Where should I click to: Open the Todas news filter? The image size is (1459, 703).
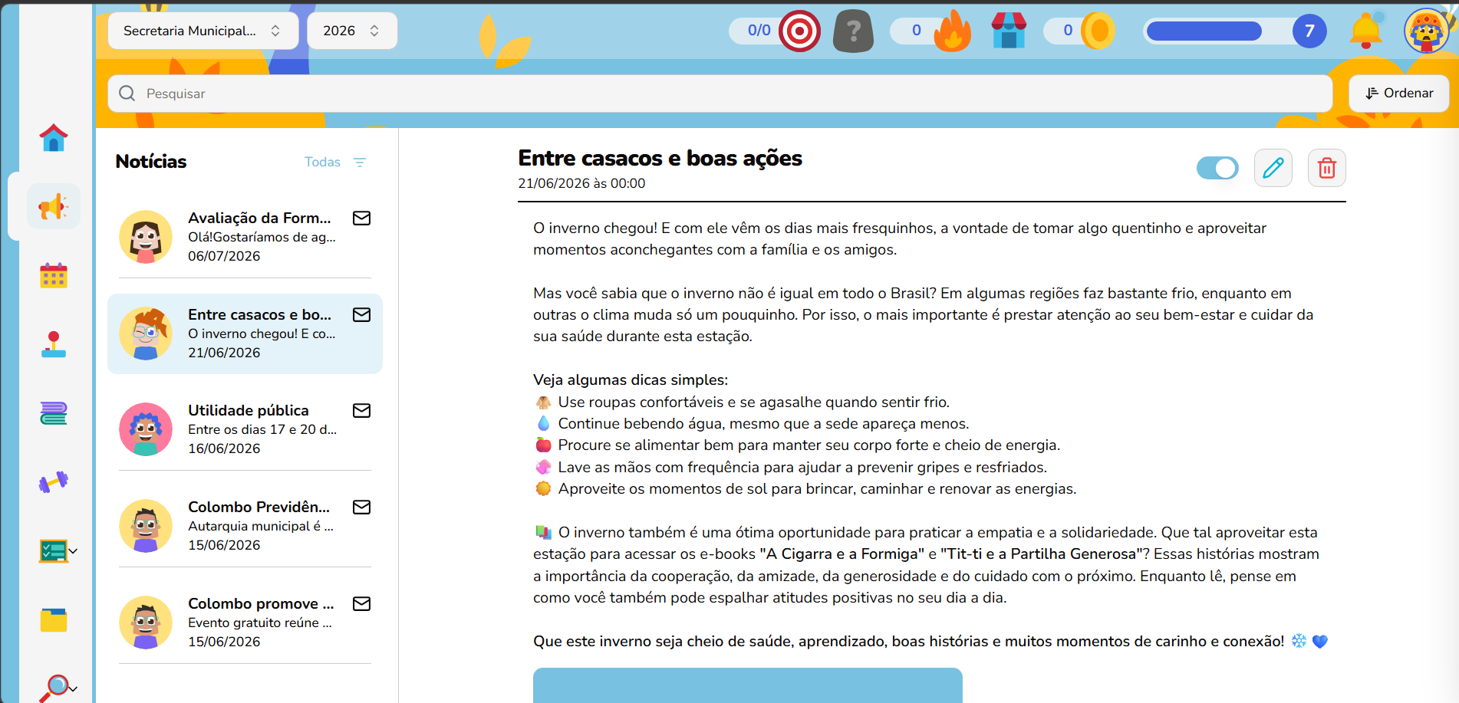tap(335, 162)
